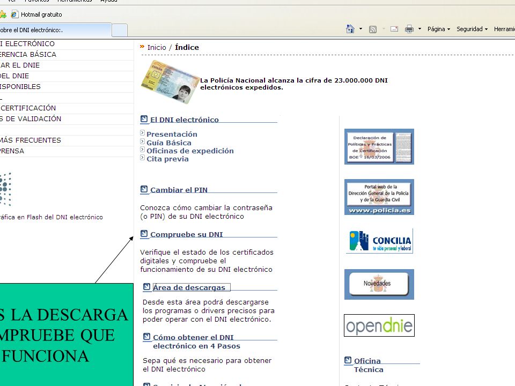Select the DISPONIBLES sidebar item

coord(20,87)
